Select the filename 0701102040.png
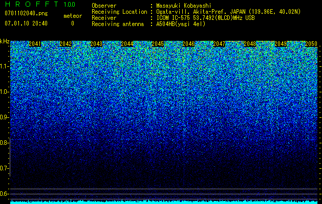This screenshot has width=322, height=204. pos(26,14)
